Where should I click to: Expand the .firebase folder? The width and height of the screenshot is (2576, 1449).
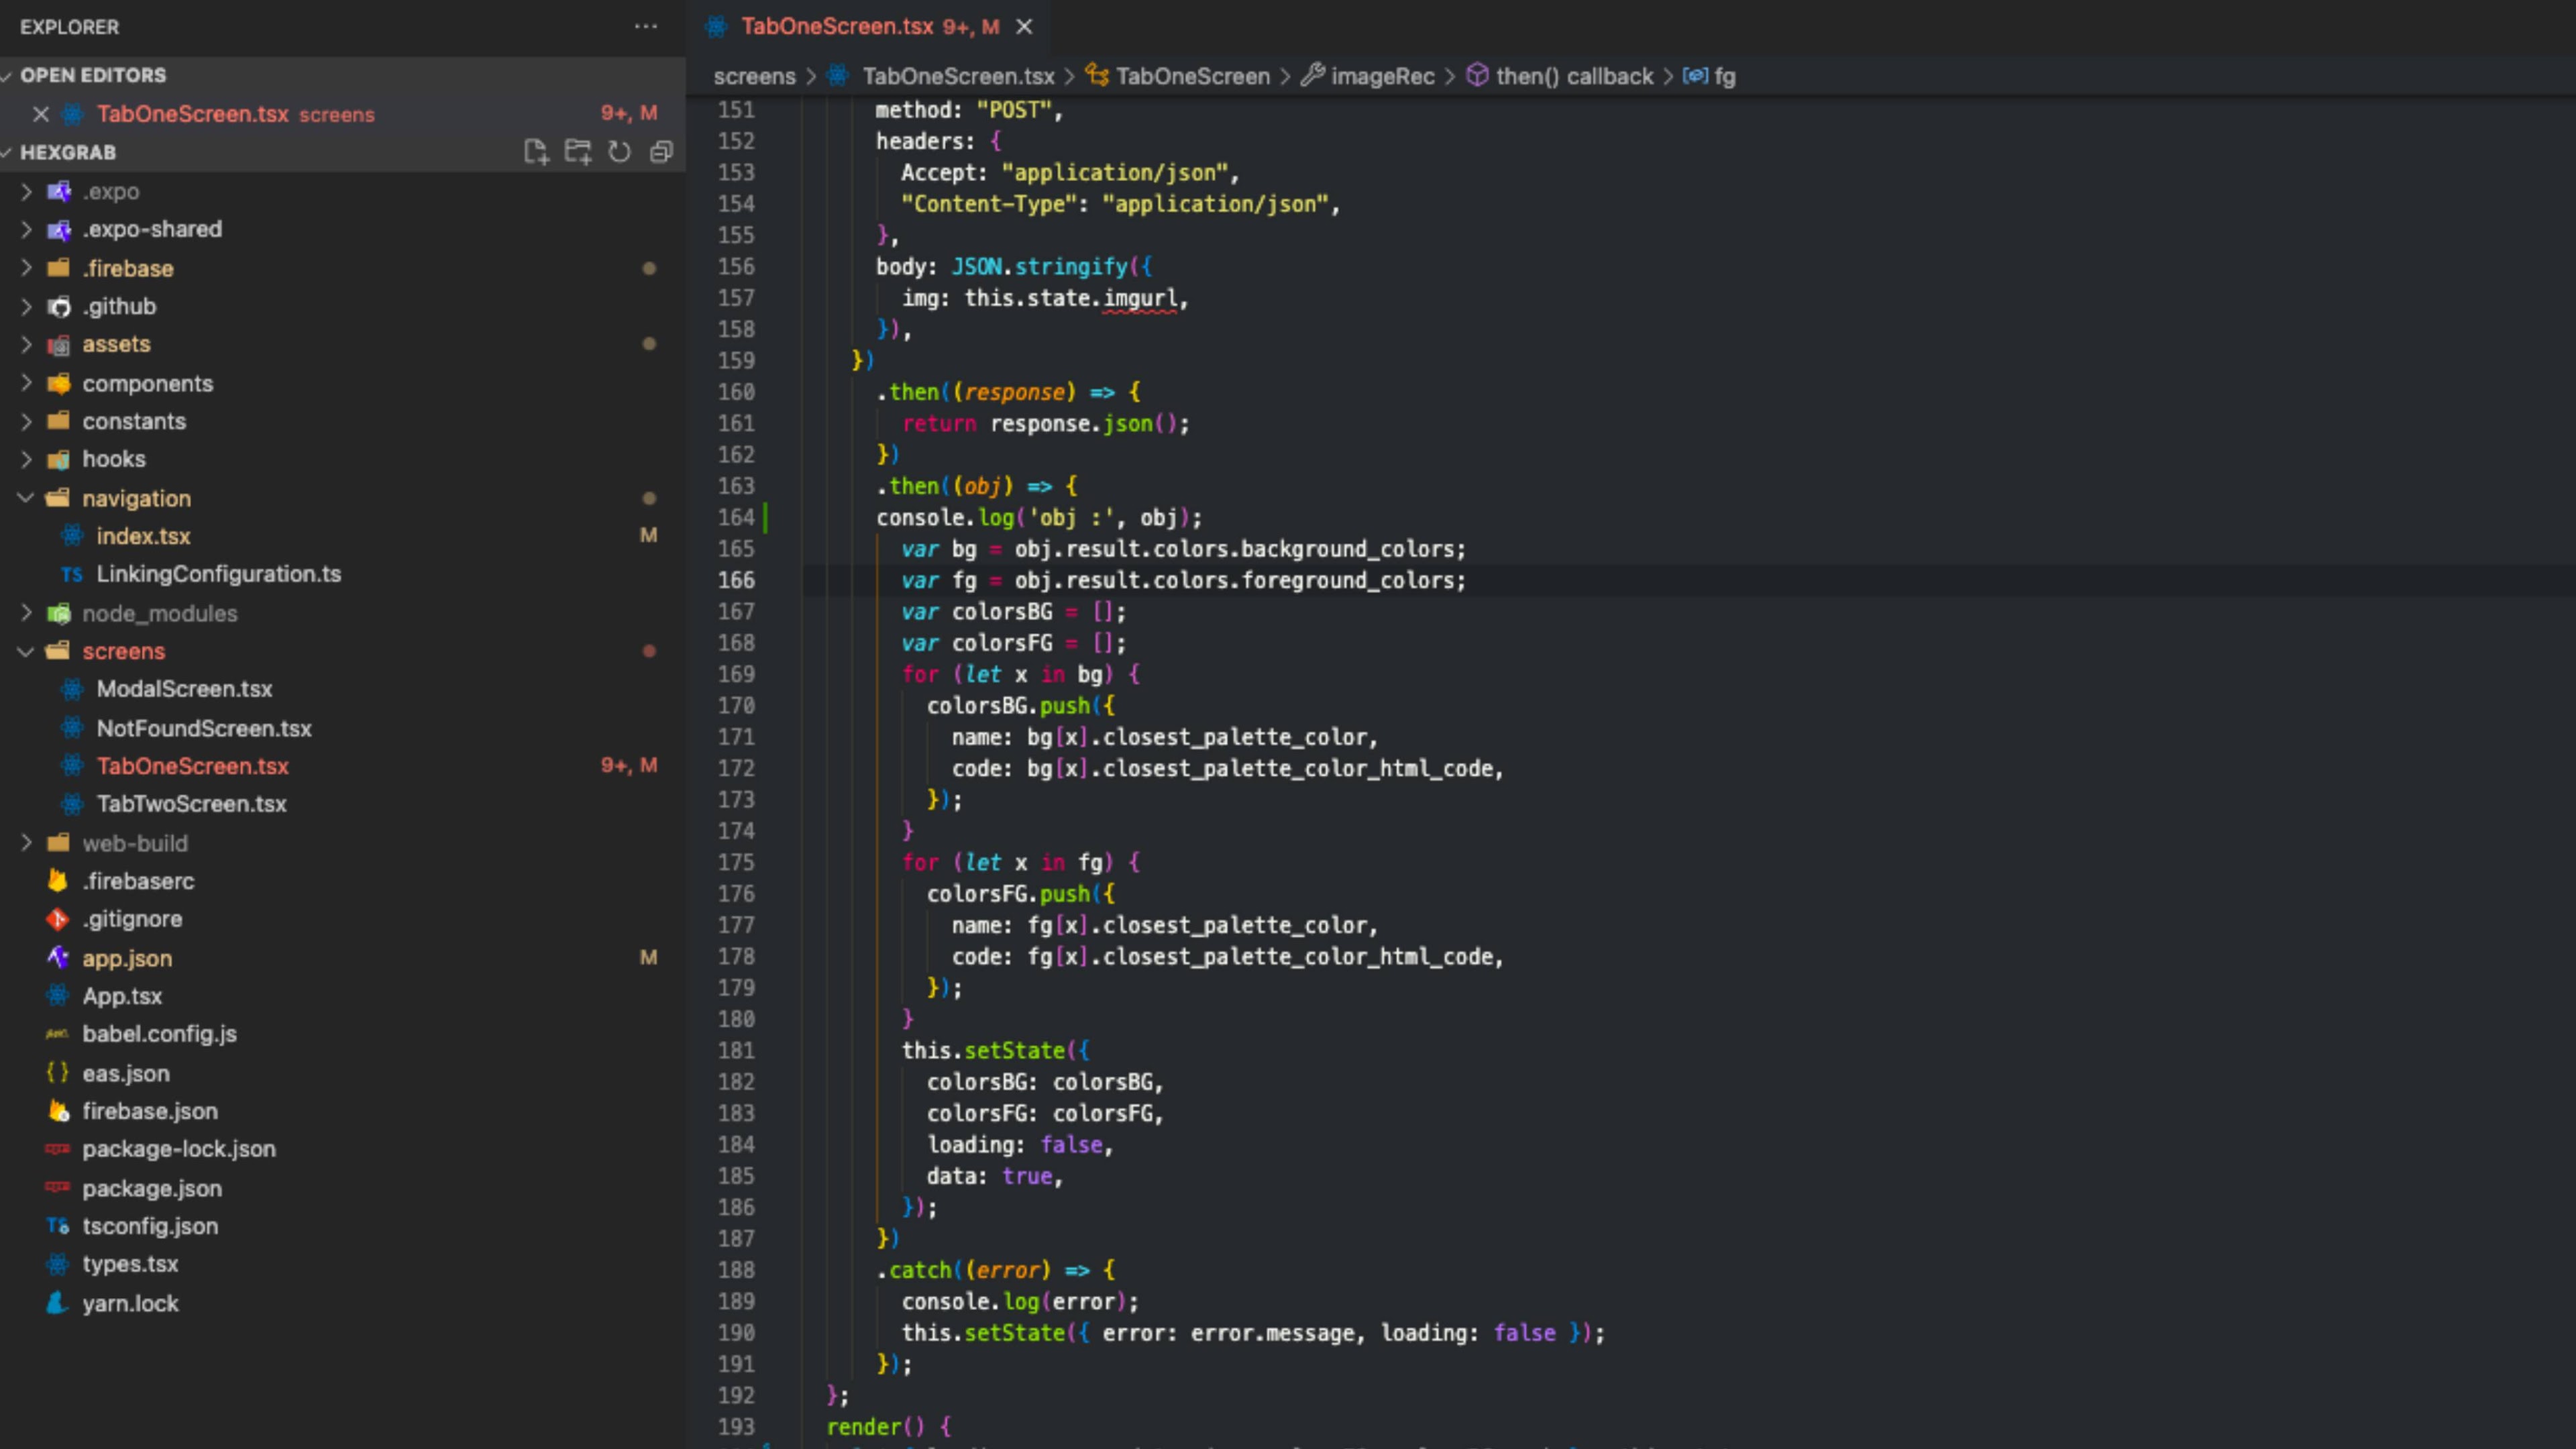[26, 268]
